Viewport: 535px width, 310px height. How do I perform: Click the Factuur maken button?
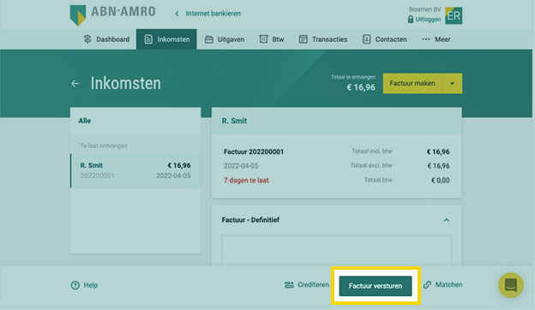[x=412, y=83]
